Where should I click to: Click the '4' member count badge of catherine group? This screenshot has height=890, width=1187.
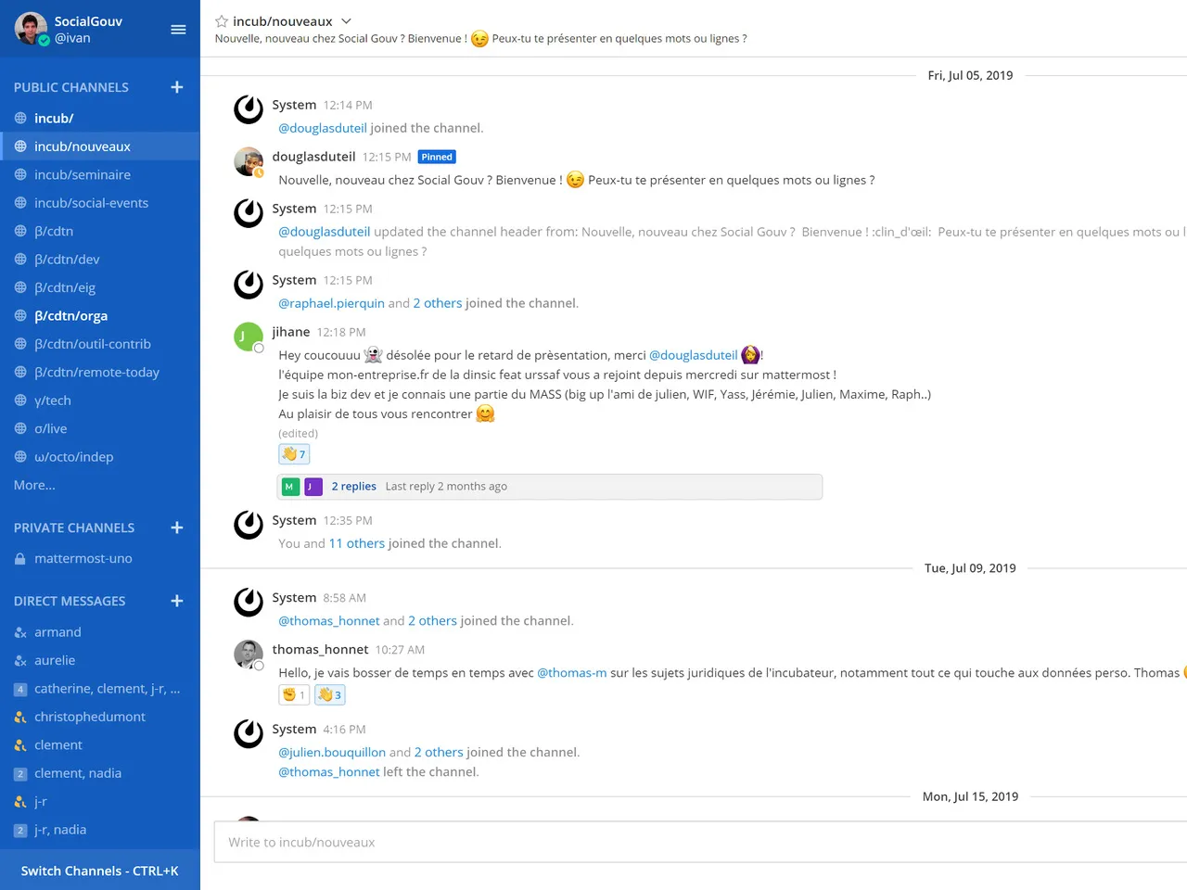point(20,689)
